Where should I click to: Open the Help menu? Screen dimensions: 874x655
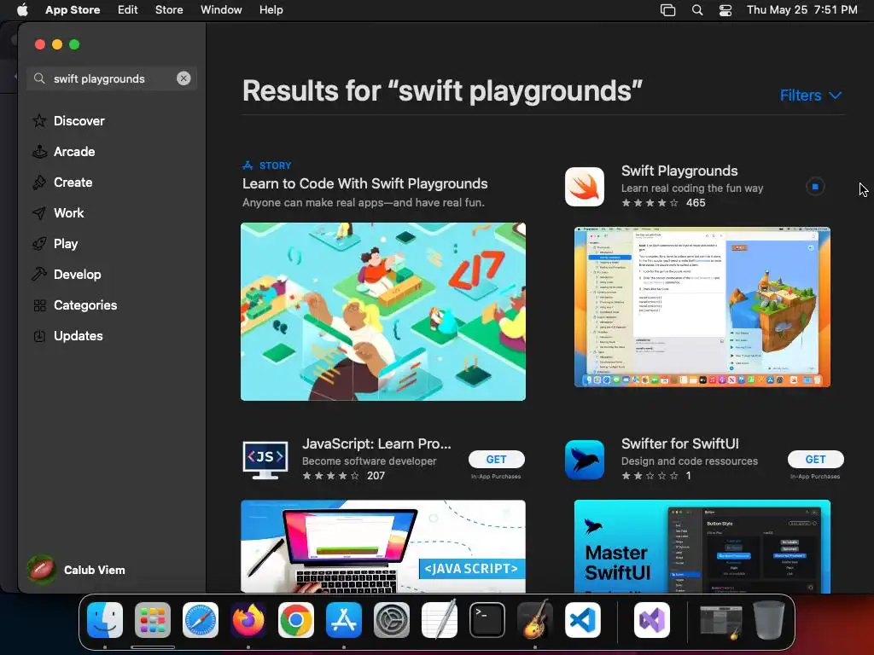(x=271, y=10)
